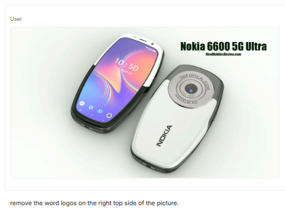
Task: Open the attached Nokia image thumbnail
Action: click(145, 103)
